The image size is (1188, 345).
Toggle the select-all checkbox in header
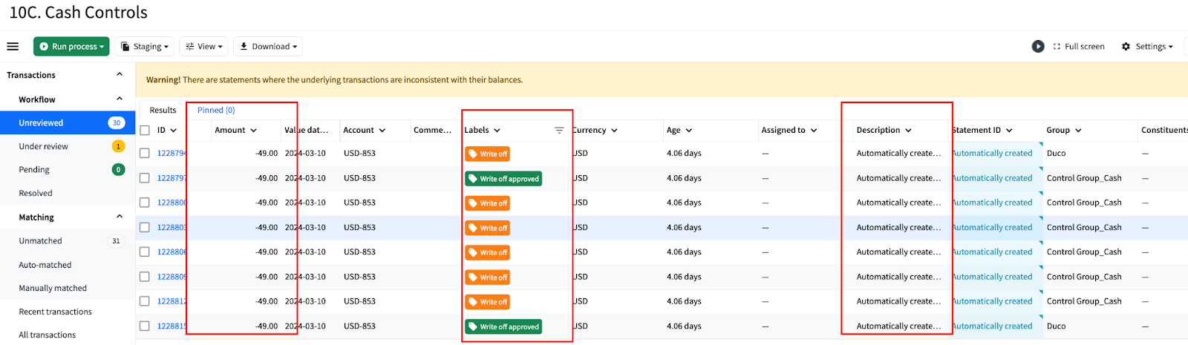pyautogui.click(x=145, y=130)
